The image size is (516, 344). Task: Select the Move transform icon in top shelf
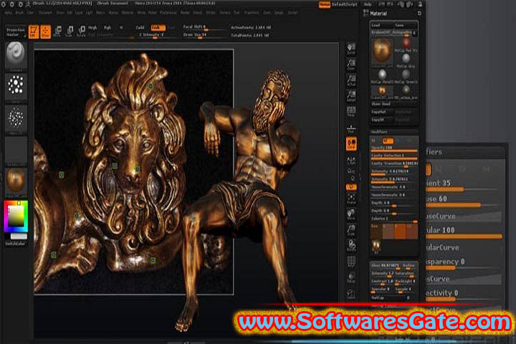[x=57, y=32]
